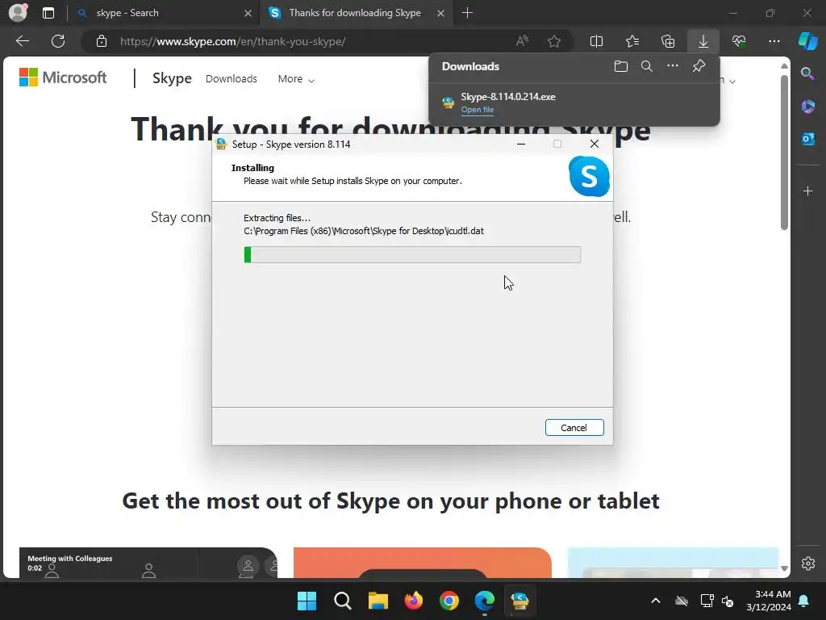Click the Microsoft logo on webpage

pos(63,77)
